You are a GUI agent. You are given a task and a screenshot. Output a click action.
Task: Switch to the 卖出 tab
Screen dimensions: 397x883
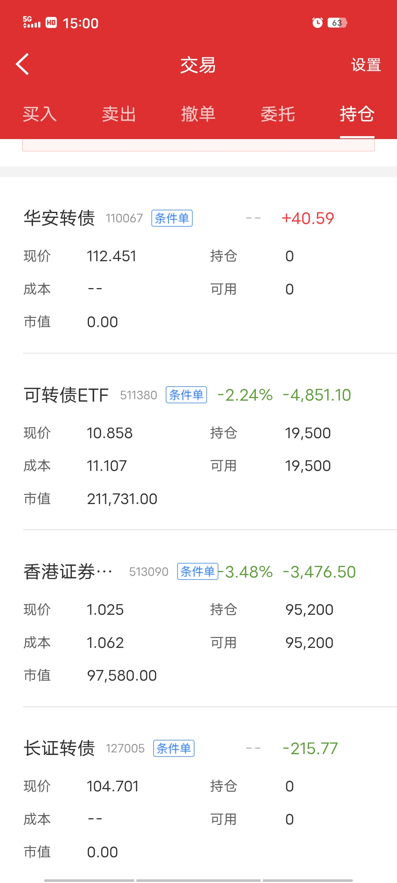point(119,114)
